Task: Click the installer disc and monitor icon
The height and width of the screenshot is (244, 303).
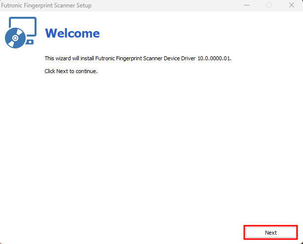Action: coord(21,33)
